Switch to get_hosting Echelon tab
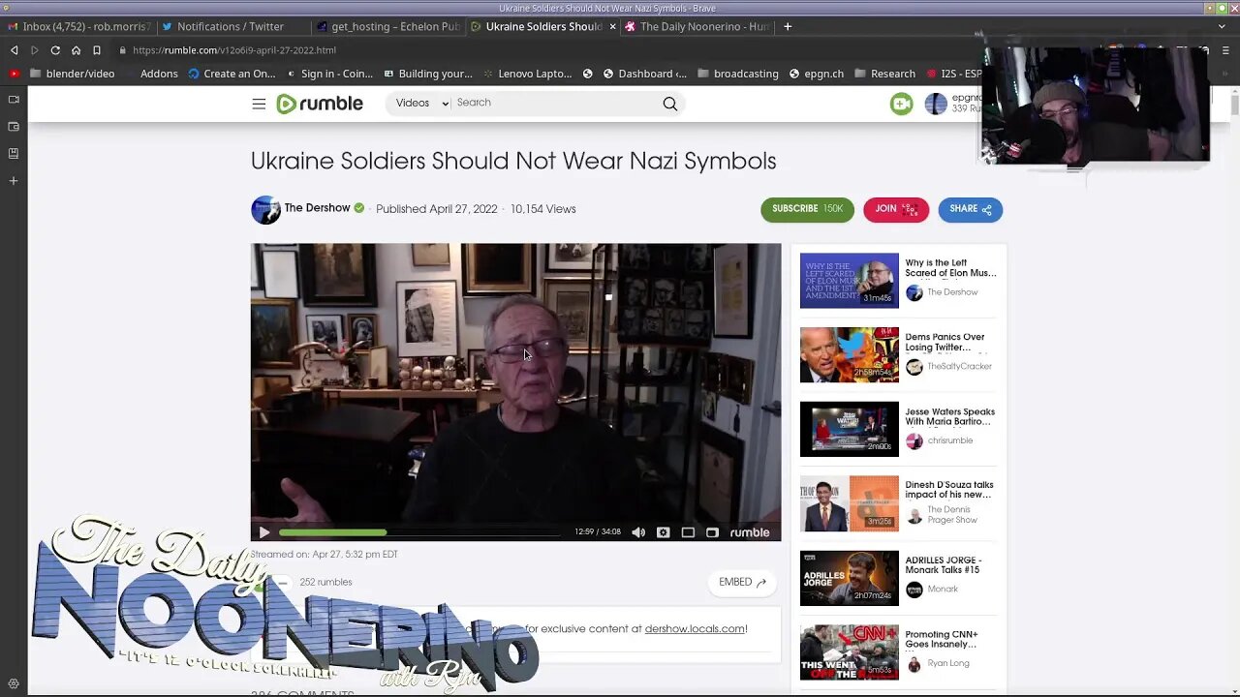Image resolution: width=1240 pixels, height=697 pixels. click(387, 27)
